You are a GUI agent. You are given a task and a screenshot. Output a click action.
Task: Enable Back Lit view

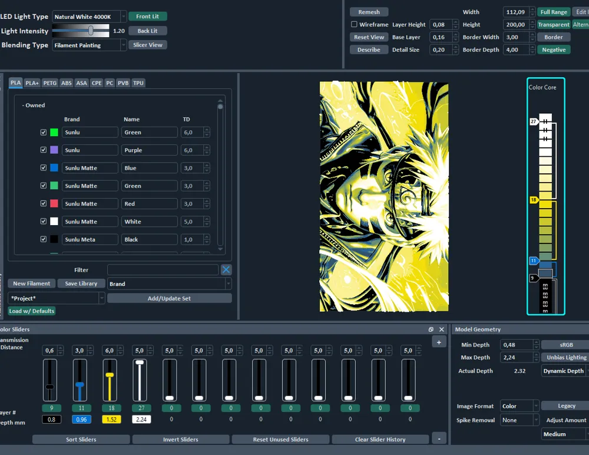pos(148,31)
